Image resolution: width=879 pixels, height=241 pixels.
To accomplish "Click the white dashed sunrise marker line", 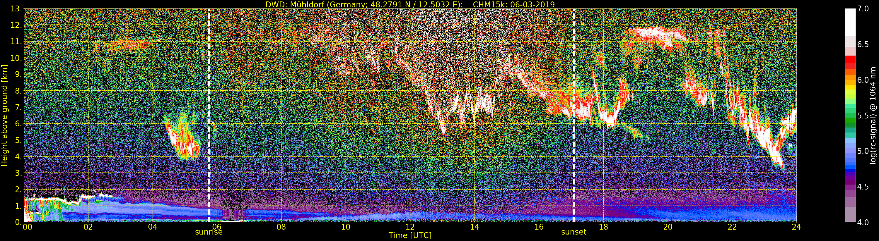I will 209,116.
